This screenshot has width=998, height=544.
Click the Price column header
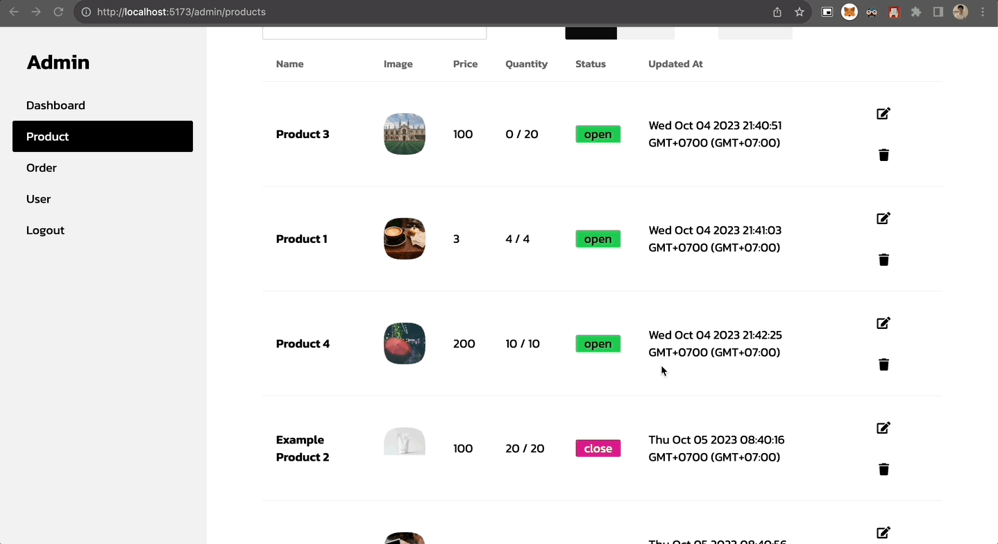(466, 64)
